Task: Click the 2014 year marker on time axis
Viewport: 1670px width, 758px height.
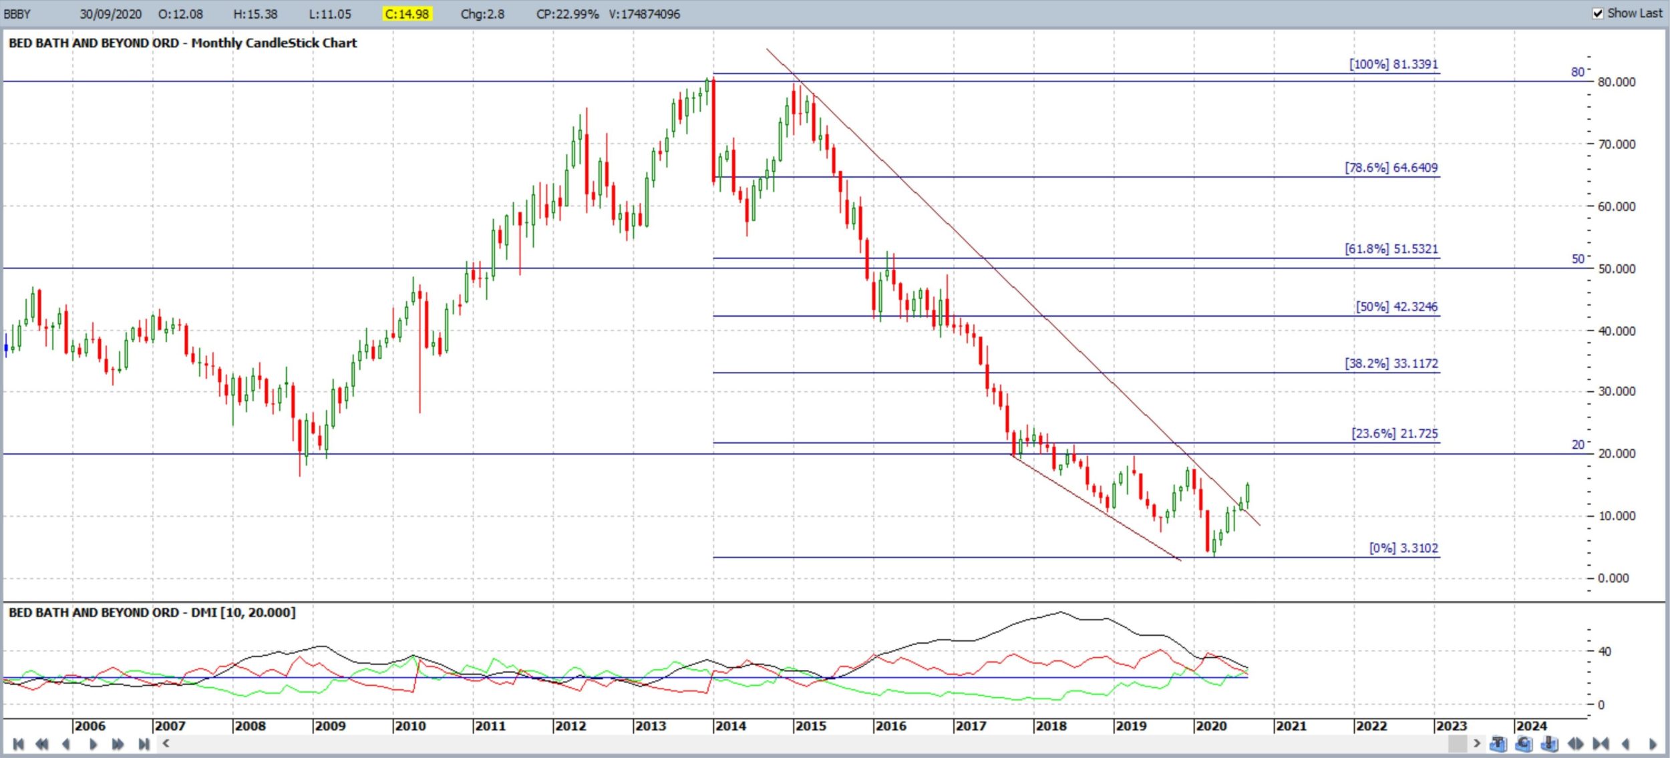Action: [x=731, y=726]
